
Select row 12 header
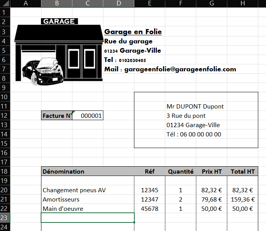(x=5, y=115)
